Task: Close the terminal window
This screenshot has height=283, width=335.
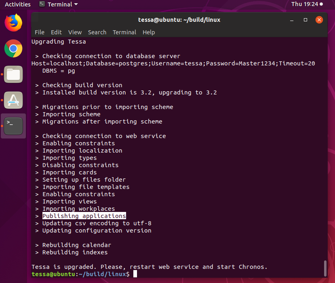Action: pyautogui.click(x=319, y=20)
